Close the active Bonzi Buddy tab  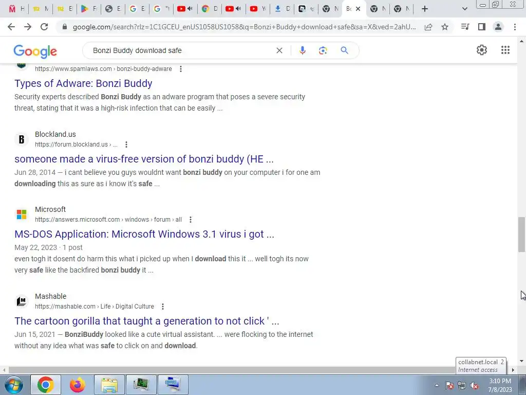point(358,9)
